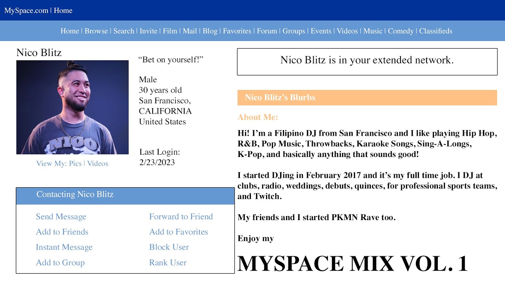The width and height of the screenshot is (505, 284).
Task: Click Add to Favorites link
Action: click(x=178, y=232)
